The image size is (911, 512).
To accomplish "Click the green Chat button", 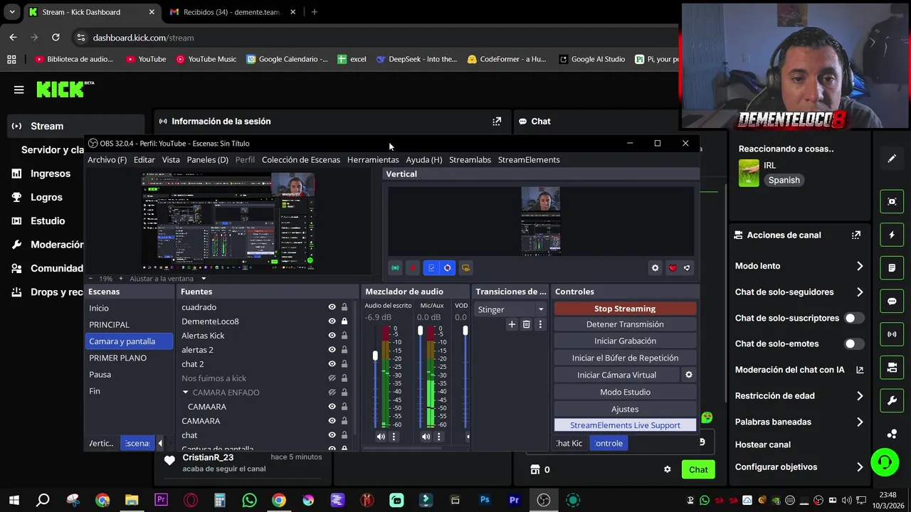I will pos(698,469).
